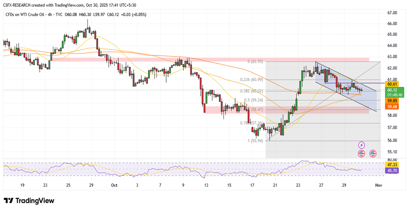
Task: Click the TradingView logo
Action: tap(29, 201)
